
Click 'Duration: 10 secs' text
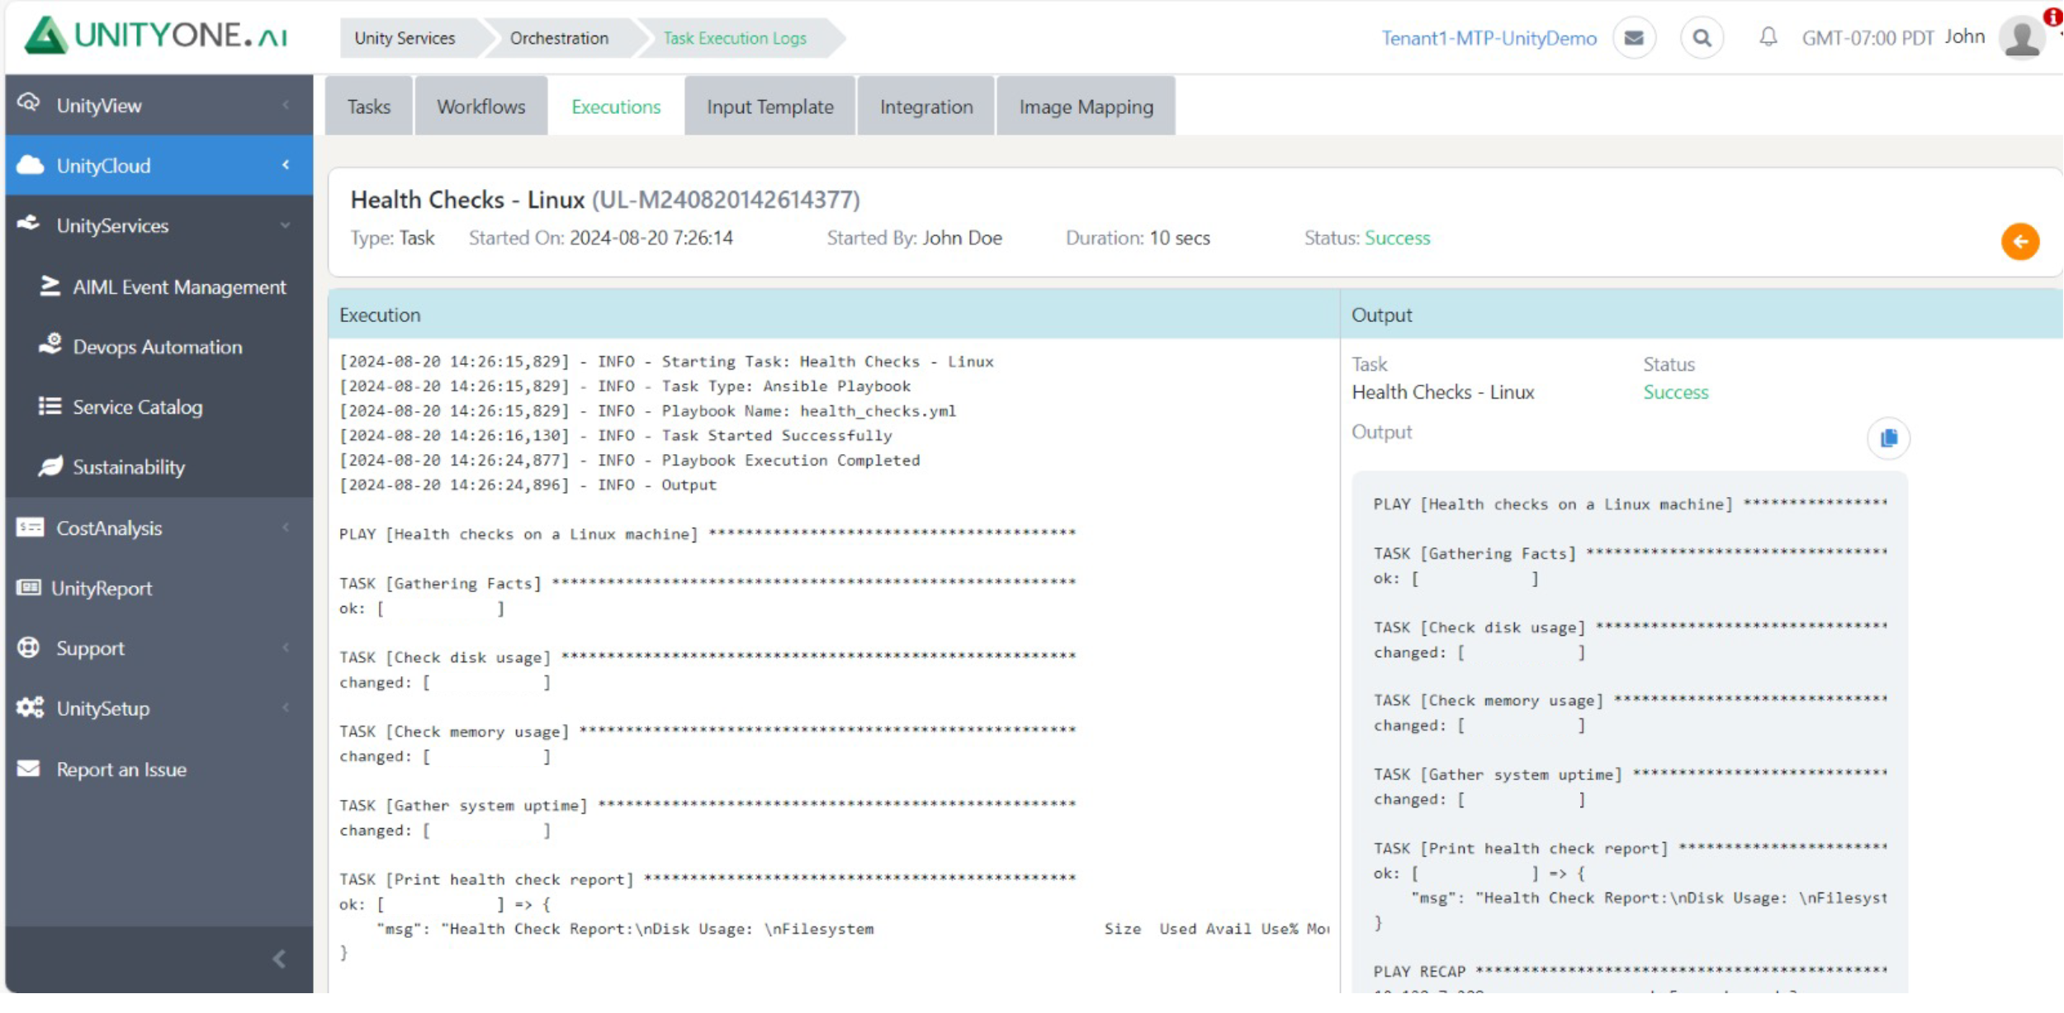point(1138,238)
